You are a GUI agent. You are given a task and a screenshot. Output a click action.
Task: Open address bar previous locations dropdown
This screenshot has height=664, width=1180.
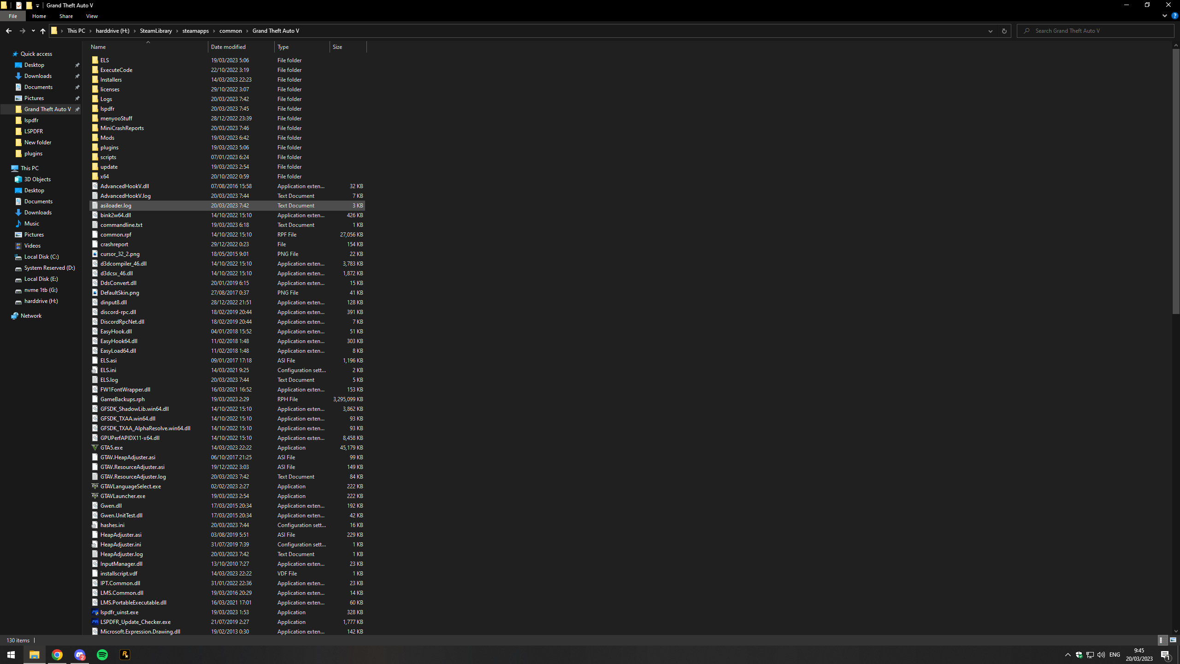point(990,31)
